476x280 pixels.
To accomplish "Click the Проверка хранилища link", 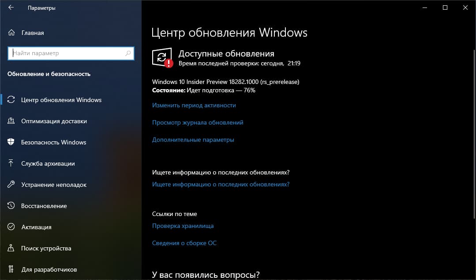I will pyautogui.click(x=183, y=226).
